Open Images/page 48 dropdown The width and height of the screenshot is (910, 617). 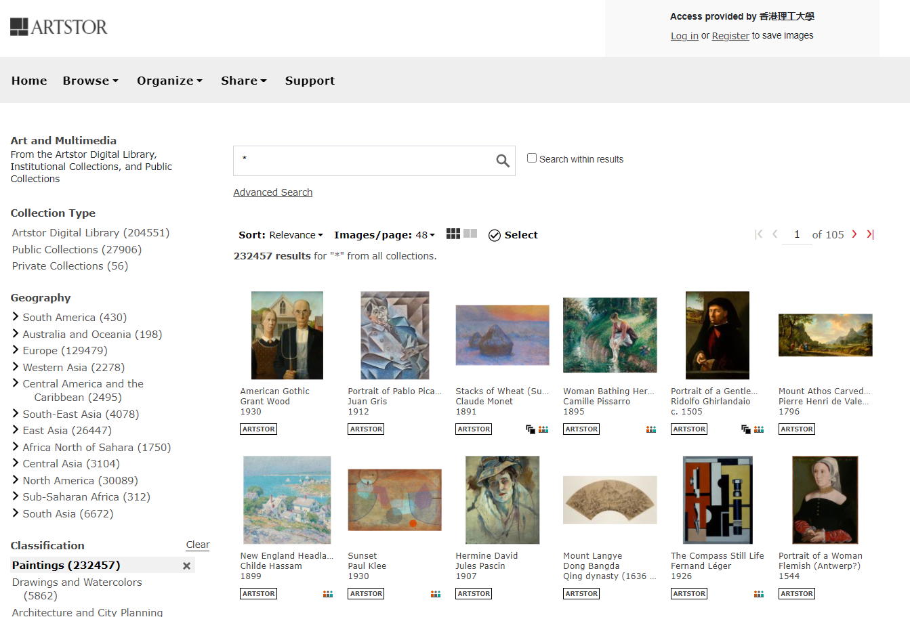[x=384, y=235]
